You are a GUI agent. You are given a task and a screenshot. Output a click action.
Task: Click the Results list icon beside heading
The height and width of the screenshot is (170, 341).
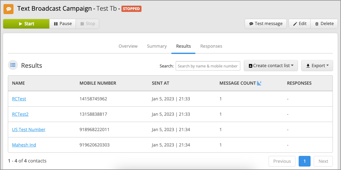coord(13,65)
